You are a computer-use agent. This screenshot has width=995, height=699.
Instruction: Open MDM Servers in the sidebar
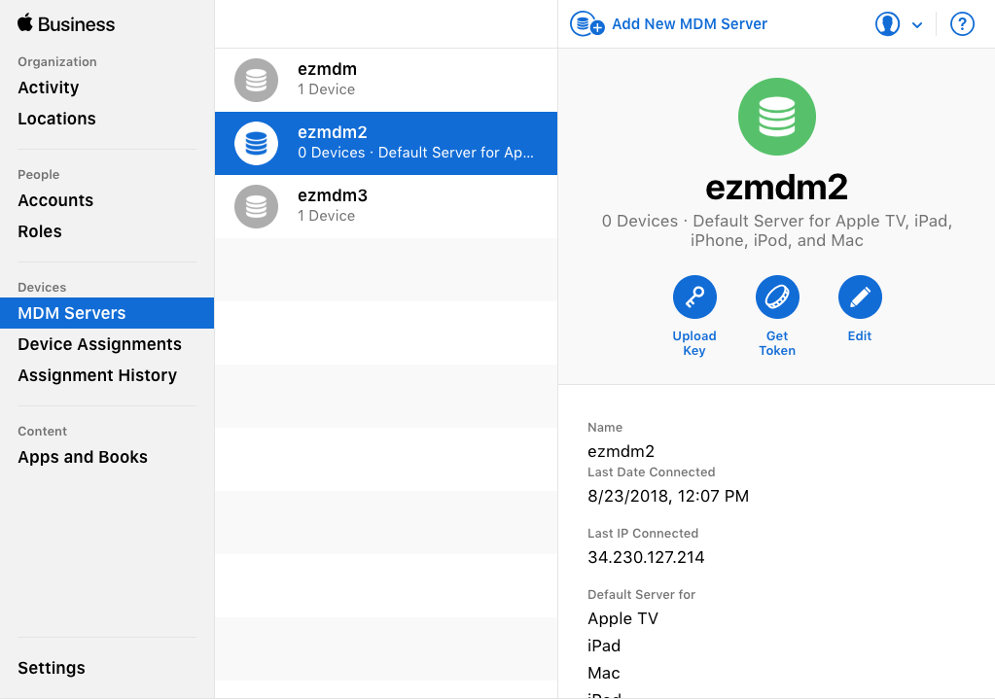pos(70,312)
